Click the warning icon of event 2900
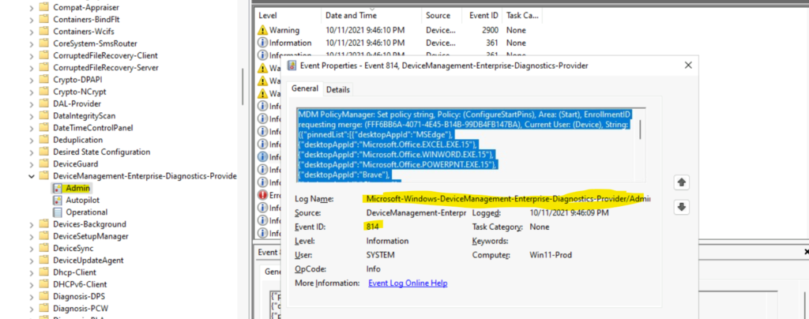This screenshot has height=319, width=809. coord(262,31)
